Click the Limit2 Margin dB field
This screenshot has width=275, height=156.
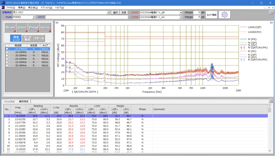(197, 17)
